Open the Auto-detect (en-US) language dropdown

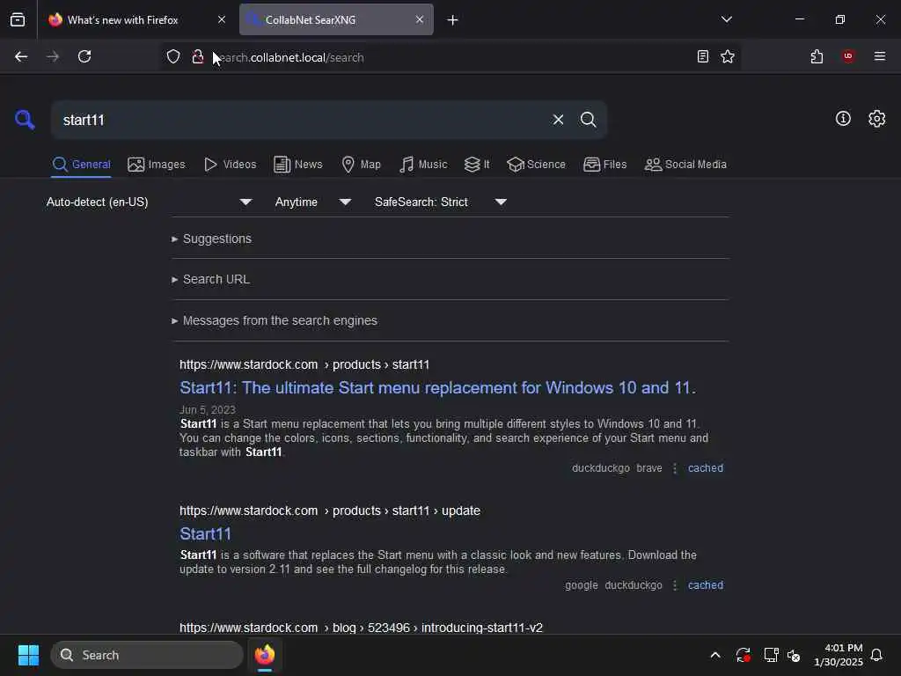150,202
